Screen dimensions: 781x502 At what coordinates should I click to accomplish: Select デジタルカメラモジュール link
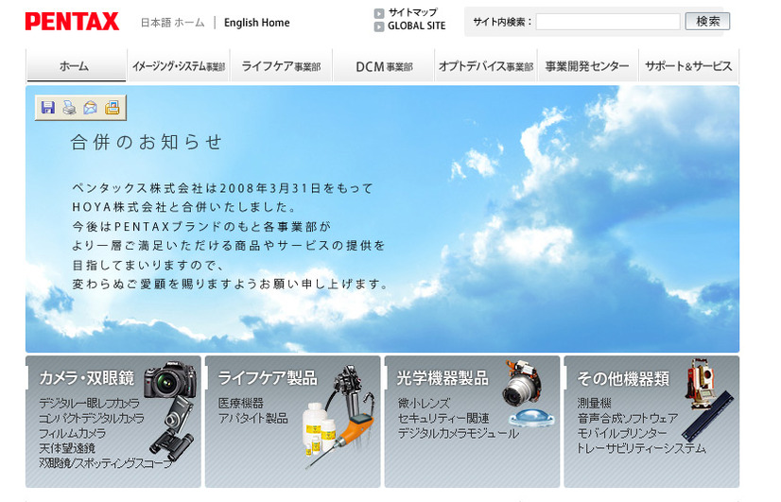coord(459,433)
